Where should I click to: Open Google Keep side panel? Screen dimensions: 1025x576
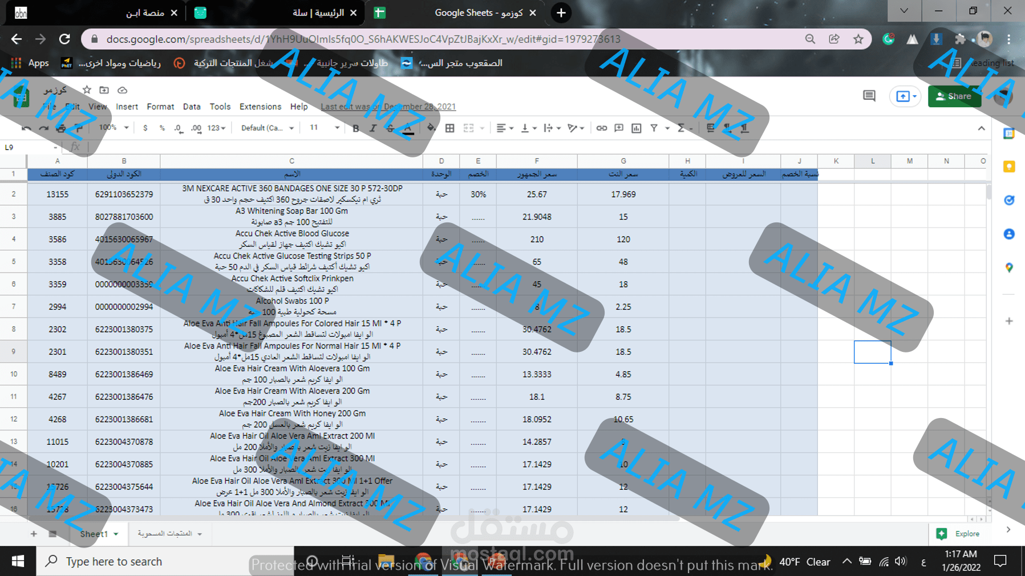coord(1009,167)
